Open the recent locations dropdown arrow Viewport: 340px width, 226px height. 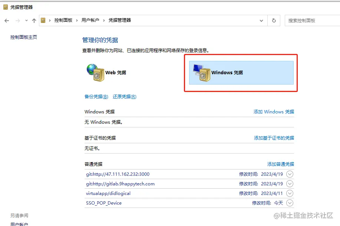[x=26, y=21]
